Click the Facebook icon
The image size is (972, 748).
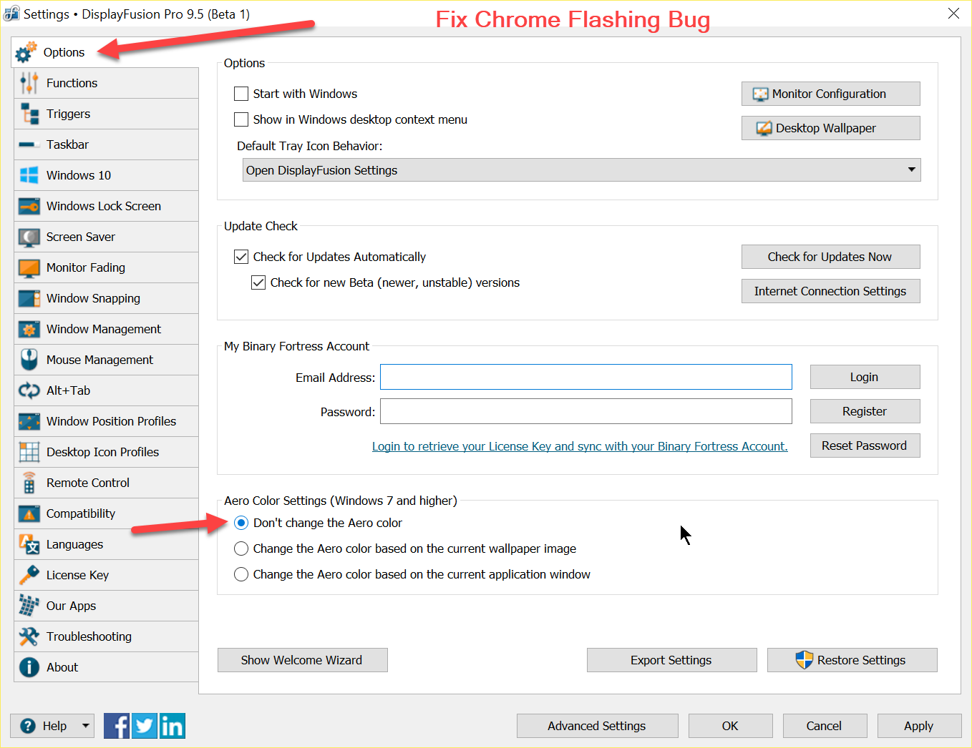117,726
